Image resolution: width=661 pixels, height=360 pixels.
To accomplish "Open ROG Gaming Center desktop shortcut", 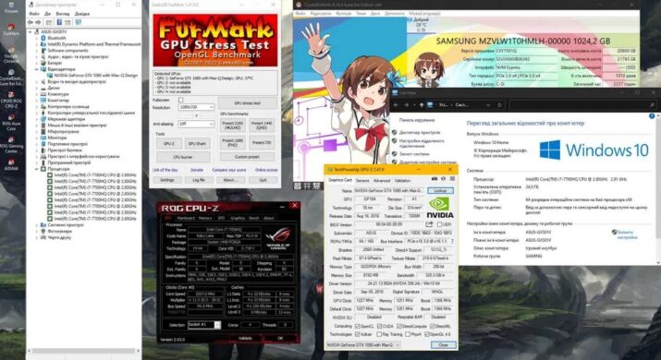I will 11,144.
